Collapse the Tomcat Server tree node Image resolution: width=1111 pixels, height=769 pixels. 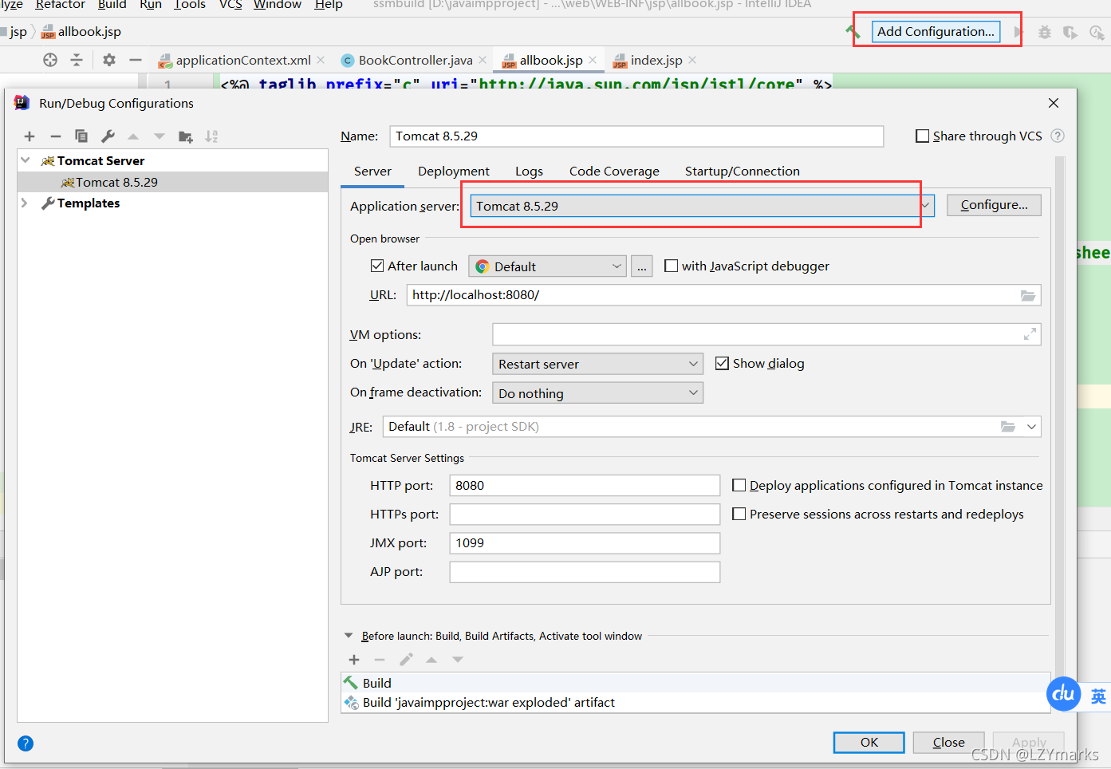click(26, 160)
